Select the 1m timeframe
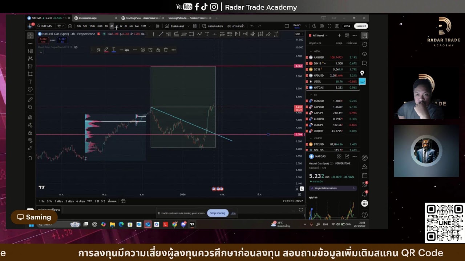This screenshot has width=465, height=261. pyautogui.click(x=79, y=26)
